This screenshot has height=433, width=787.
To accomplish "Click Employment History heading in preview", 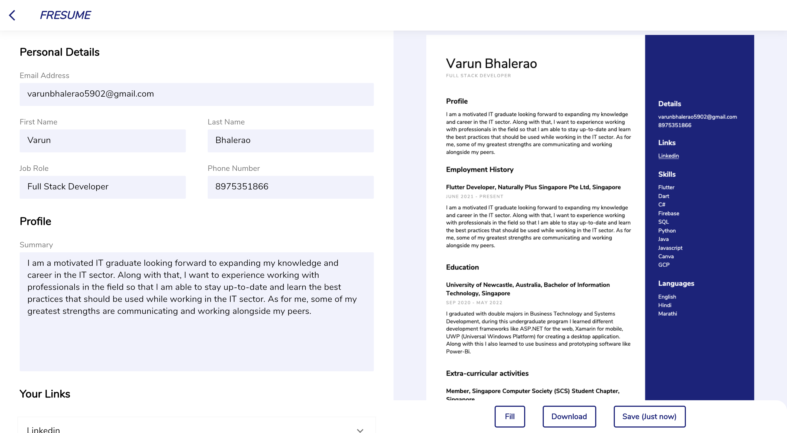I will click(480, 170).
